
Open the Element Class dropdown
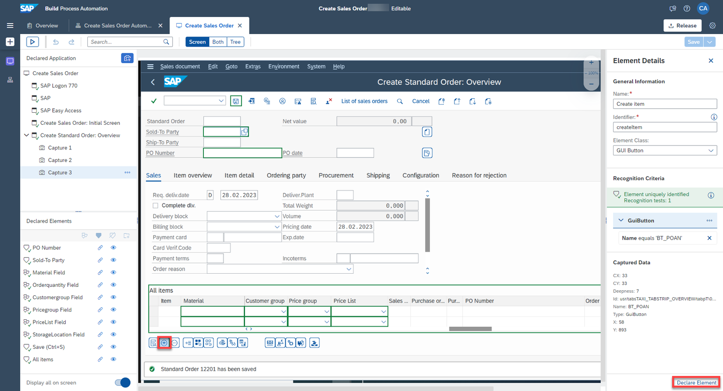point(711,150)
